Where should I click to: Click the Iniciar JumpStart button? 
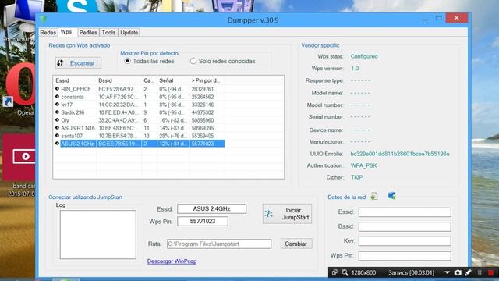(287, 214)
